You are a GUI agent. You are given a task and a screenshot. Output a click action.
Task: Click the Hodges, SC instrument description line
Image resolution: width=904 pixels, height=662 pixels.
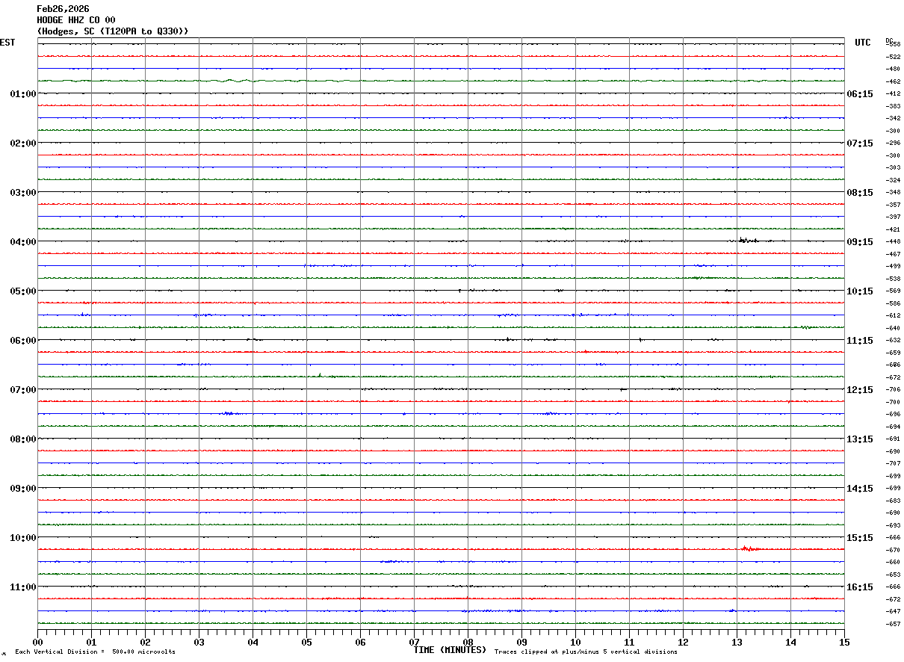click(x=113, y=31)
